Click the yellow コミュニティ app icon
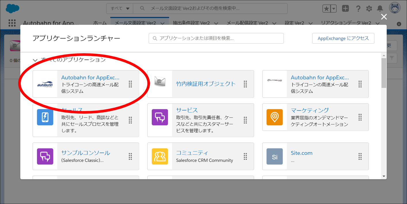The image size is (407, 204). coord(160,156)
